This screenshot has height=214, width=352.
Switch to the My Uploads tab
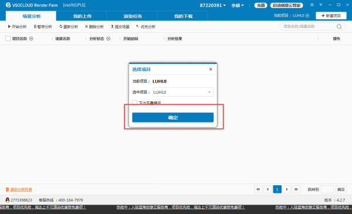coord(82,16)
